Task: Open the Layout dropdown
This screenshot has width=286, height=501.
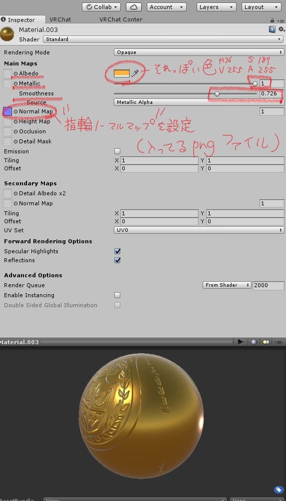Action: coord(261,7)
